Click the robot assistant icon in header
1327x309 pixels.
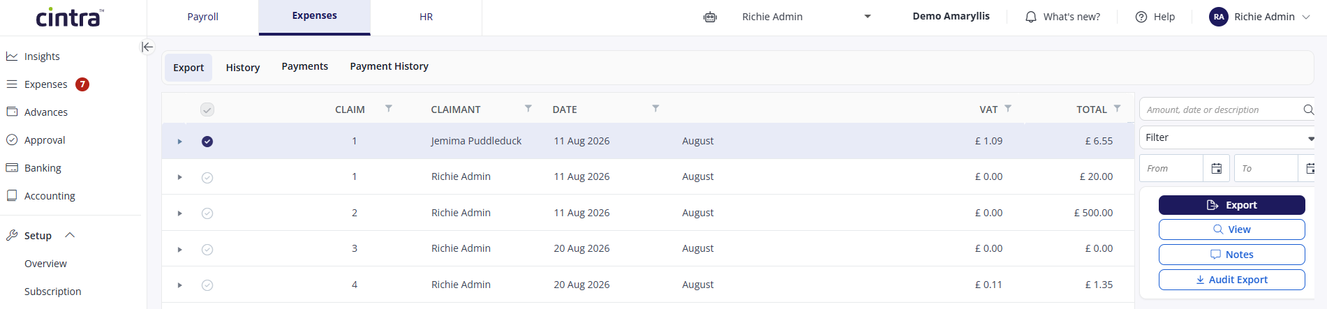710,17
